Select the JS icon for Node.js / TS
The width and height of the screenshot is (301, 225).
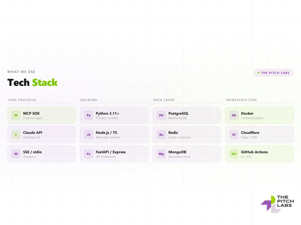point(88,135)
